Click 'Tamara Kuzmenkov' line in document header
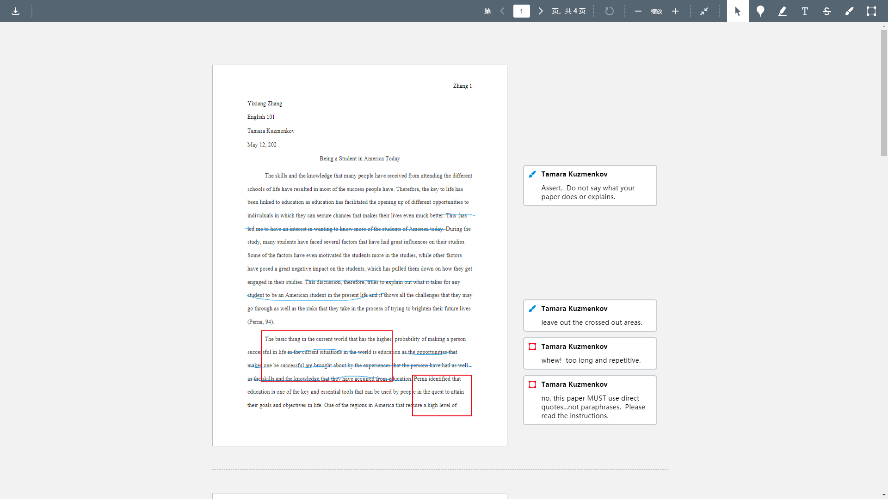 click(271, 131)
